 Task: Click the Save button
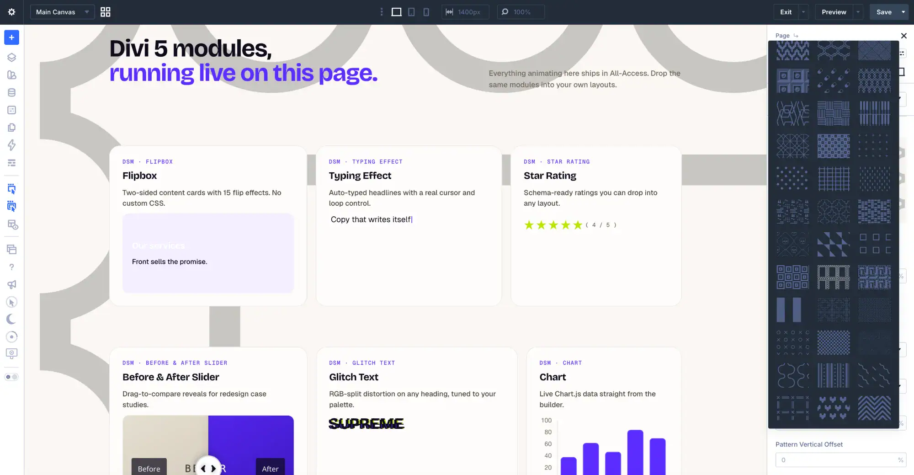coord(884,12)
